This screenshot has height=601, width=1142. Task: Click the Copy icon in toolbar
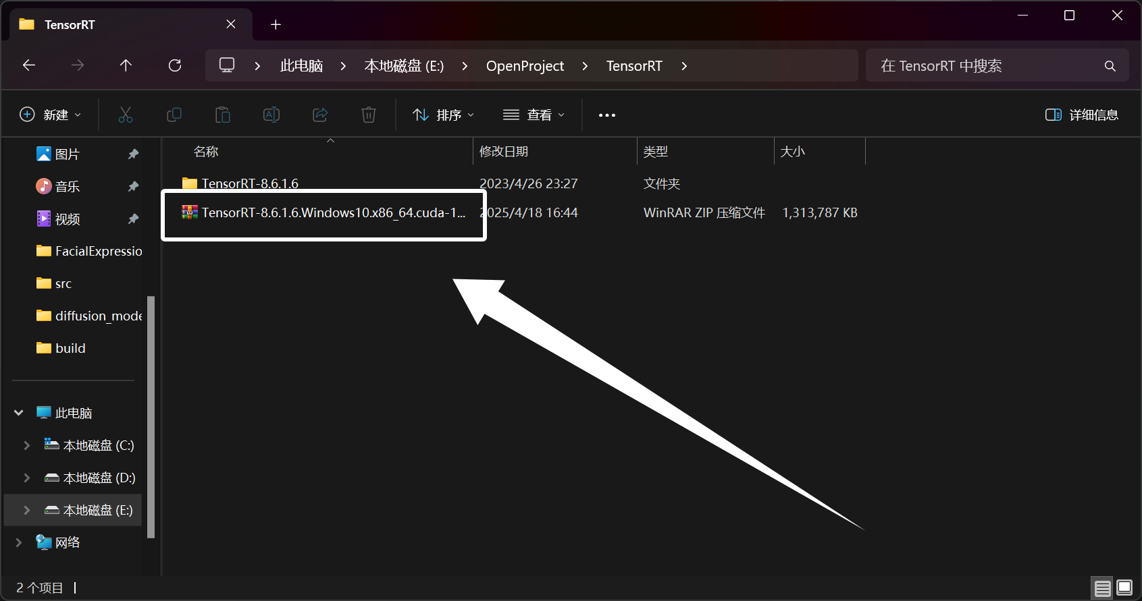[x=174, y=115]
